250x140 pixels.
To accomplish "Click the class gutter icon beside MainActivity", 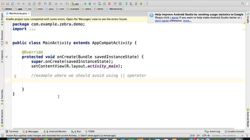I will (7, 43).
